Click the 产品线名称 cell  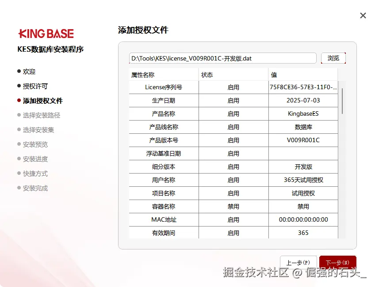point(164,127)
